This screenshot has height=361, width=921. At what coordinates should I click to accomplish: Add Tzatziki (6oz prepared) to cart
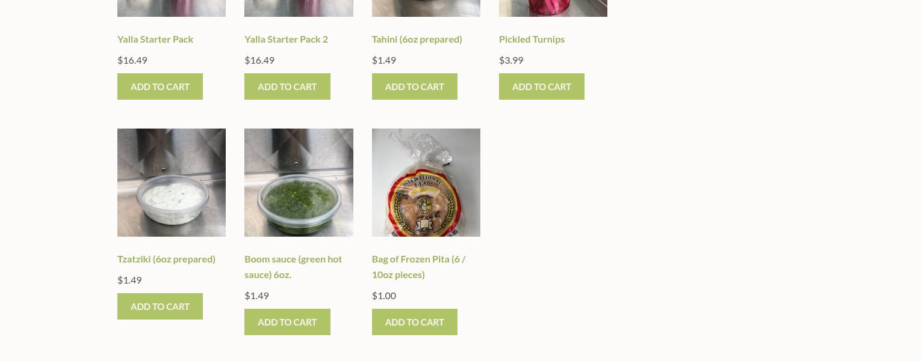[x=160, y=306]
